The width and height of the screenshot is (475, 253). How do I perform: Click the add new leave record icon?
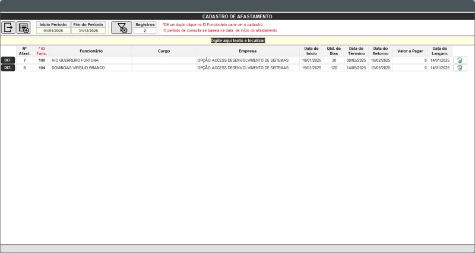click(23, 27)
